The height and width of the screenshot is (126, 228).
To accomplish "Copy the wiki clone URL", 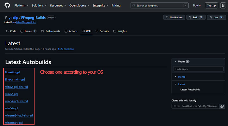I will pyautogui.click(x=222, y=106).
